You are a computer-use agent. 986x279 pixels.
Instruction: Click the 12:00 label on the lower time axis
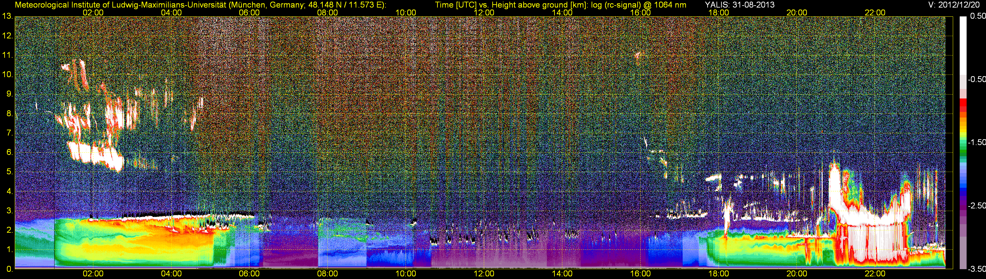[x=484, y=274]
